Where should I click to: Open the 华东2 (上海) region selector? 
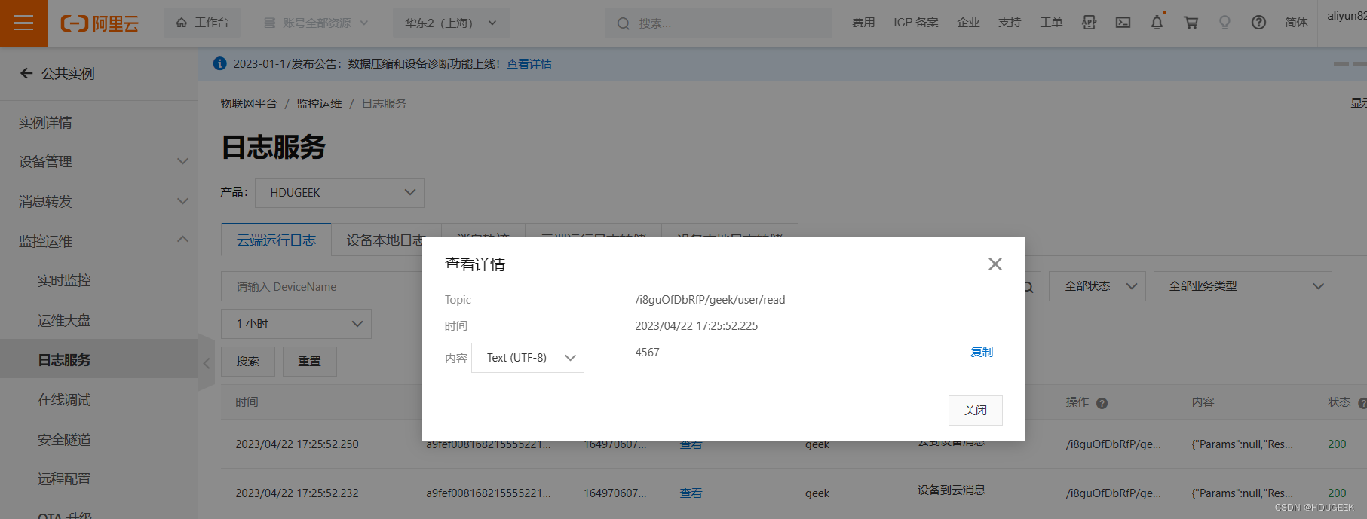[451, 23]
